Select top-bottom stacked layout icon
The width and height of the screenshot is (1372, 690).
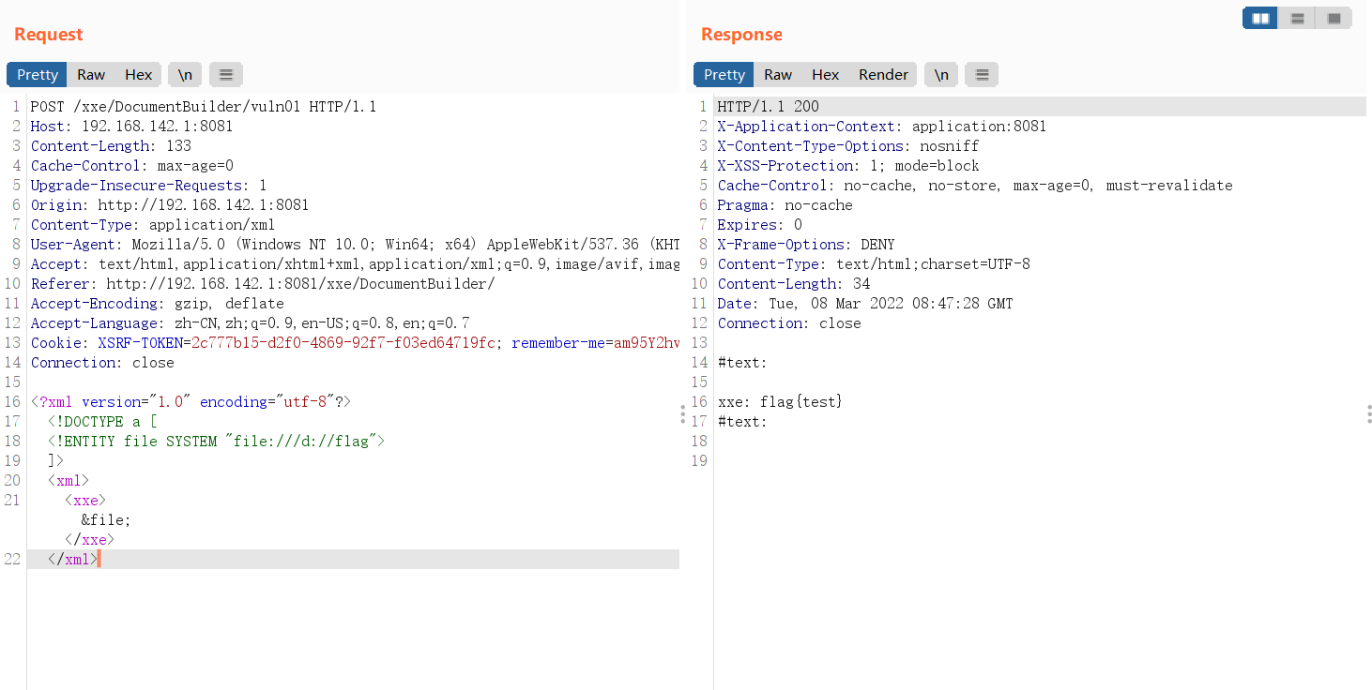1297,18
